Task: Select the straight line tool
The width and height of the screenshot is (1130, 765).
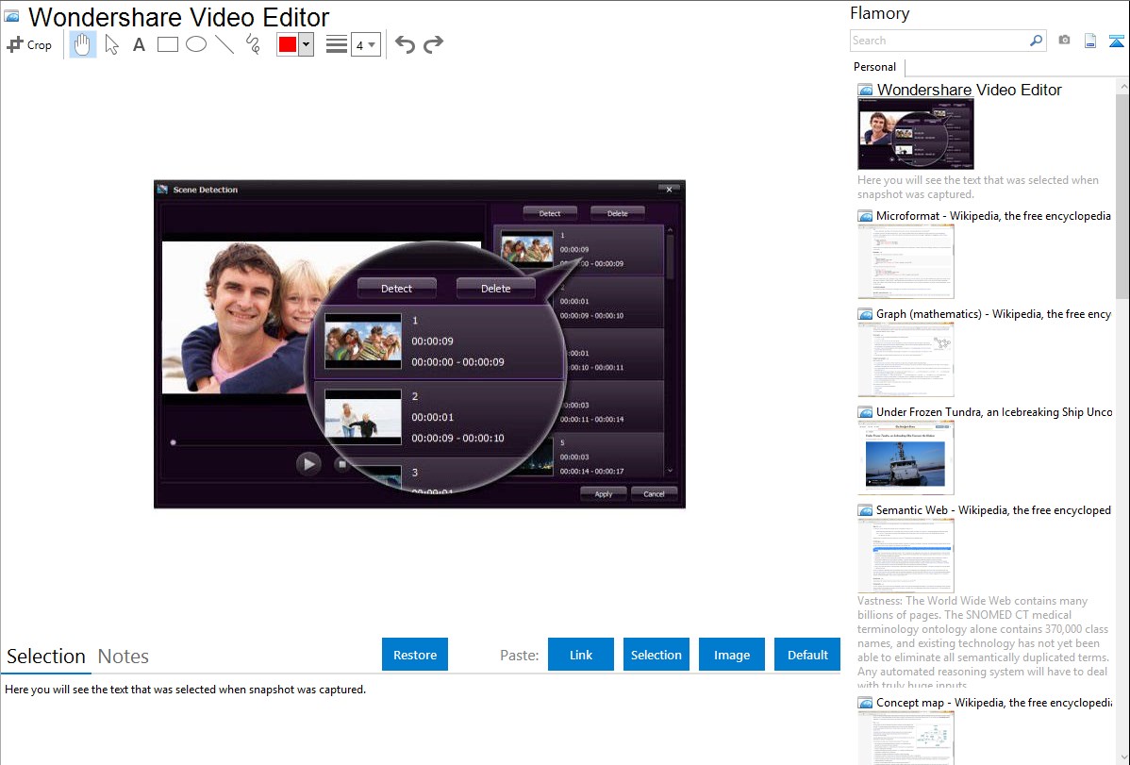Action: pos(224,44)
